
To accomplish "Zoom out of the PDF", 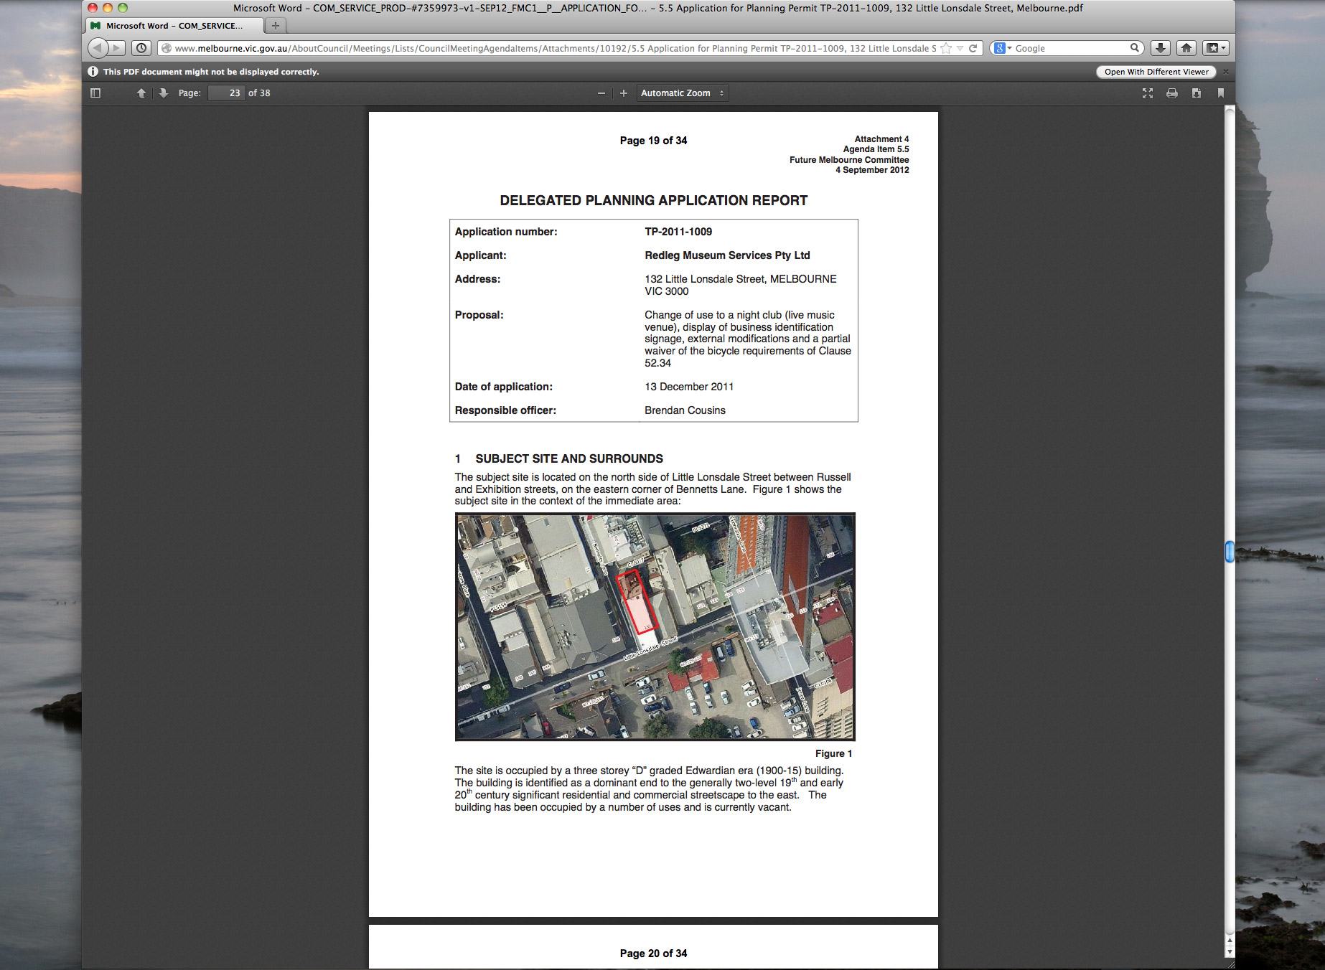I will click(601, 93).
